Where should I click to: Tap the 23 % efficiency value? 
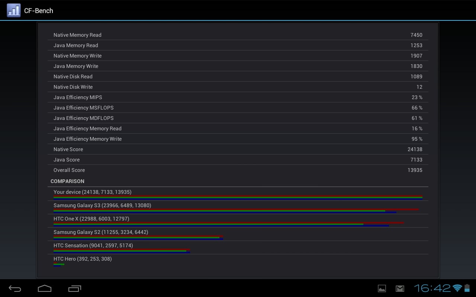tap(417, 97)
